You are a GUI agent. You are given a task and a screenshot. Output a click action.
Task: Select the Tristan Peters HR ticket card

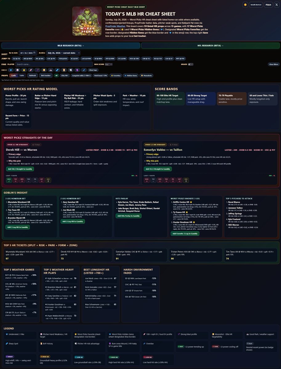coord(195,255)
